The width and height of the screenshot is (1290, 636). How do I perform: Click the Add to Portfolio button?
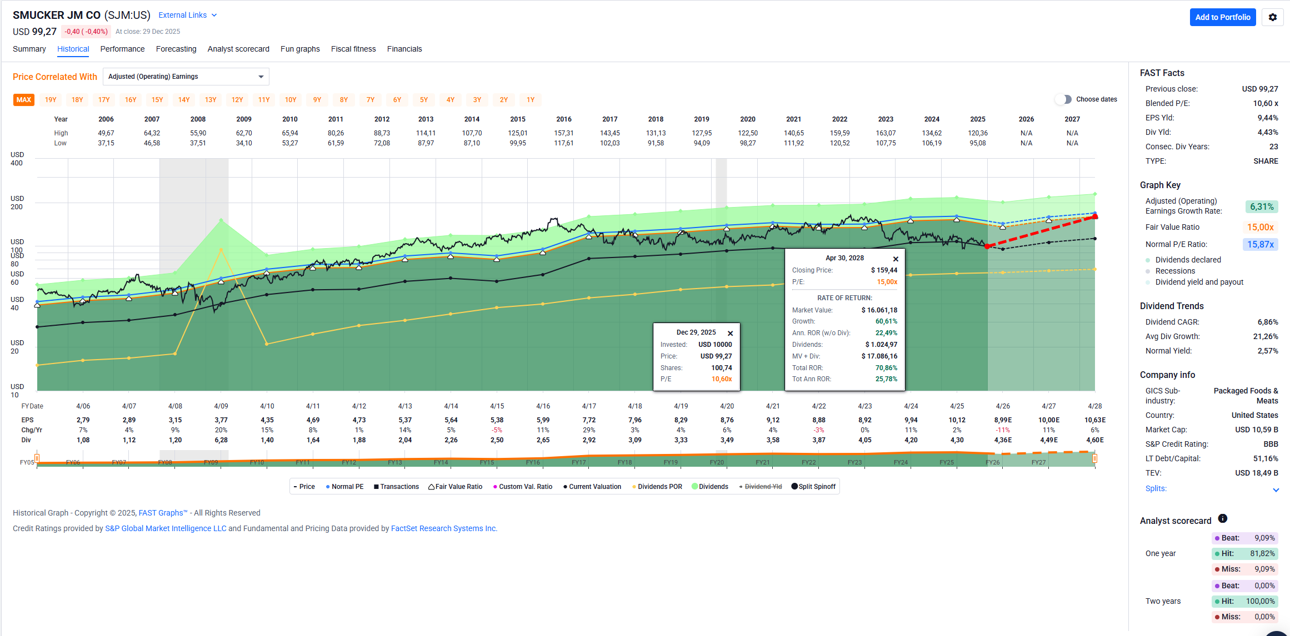point(1222,17)
